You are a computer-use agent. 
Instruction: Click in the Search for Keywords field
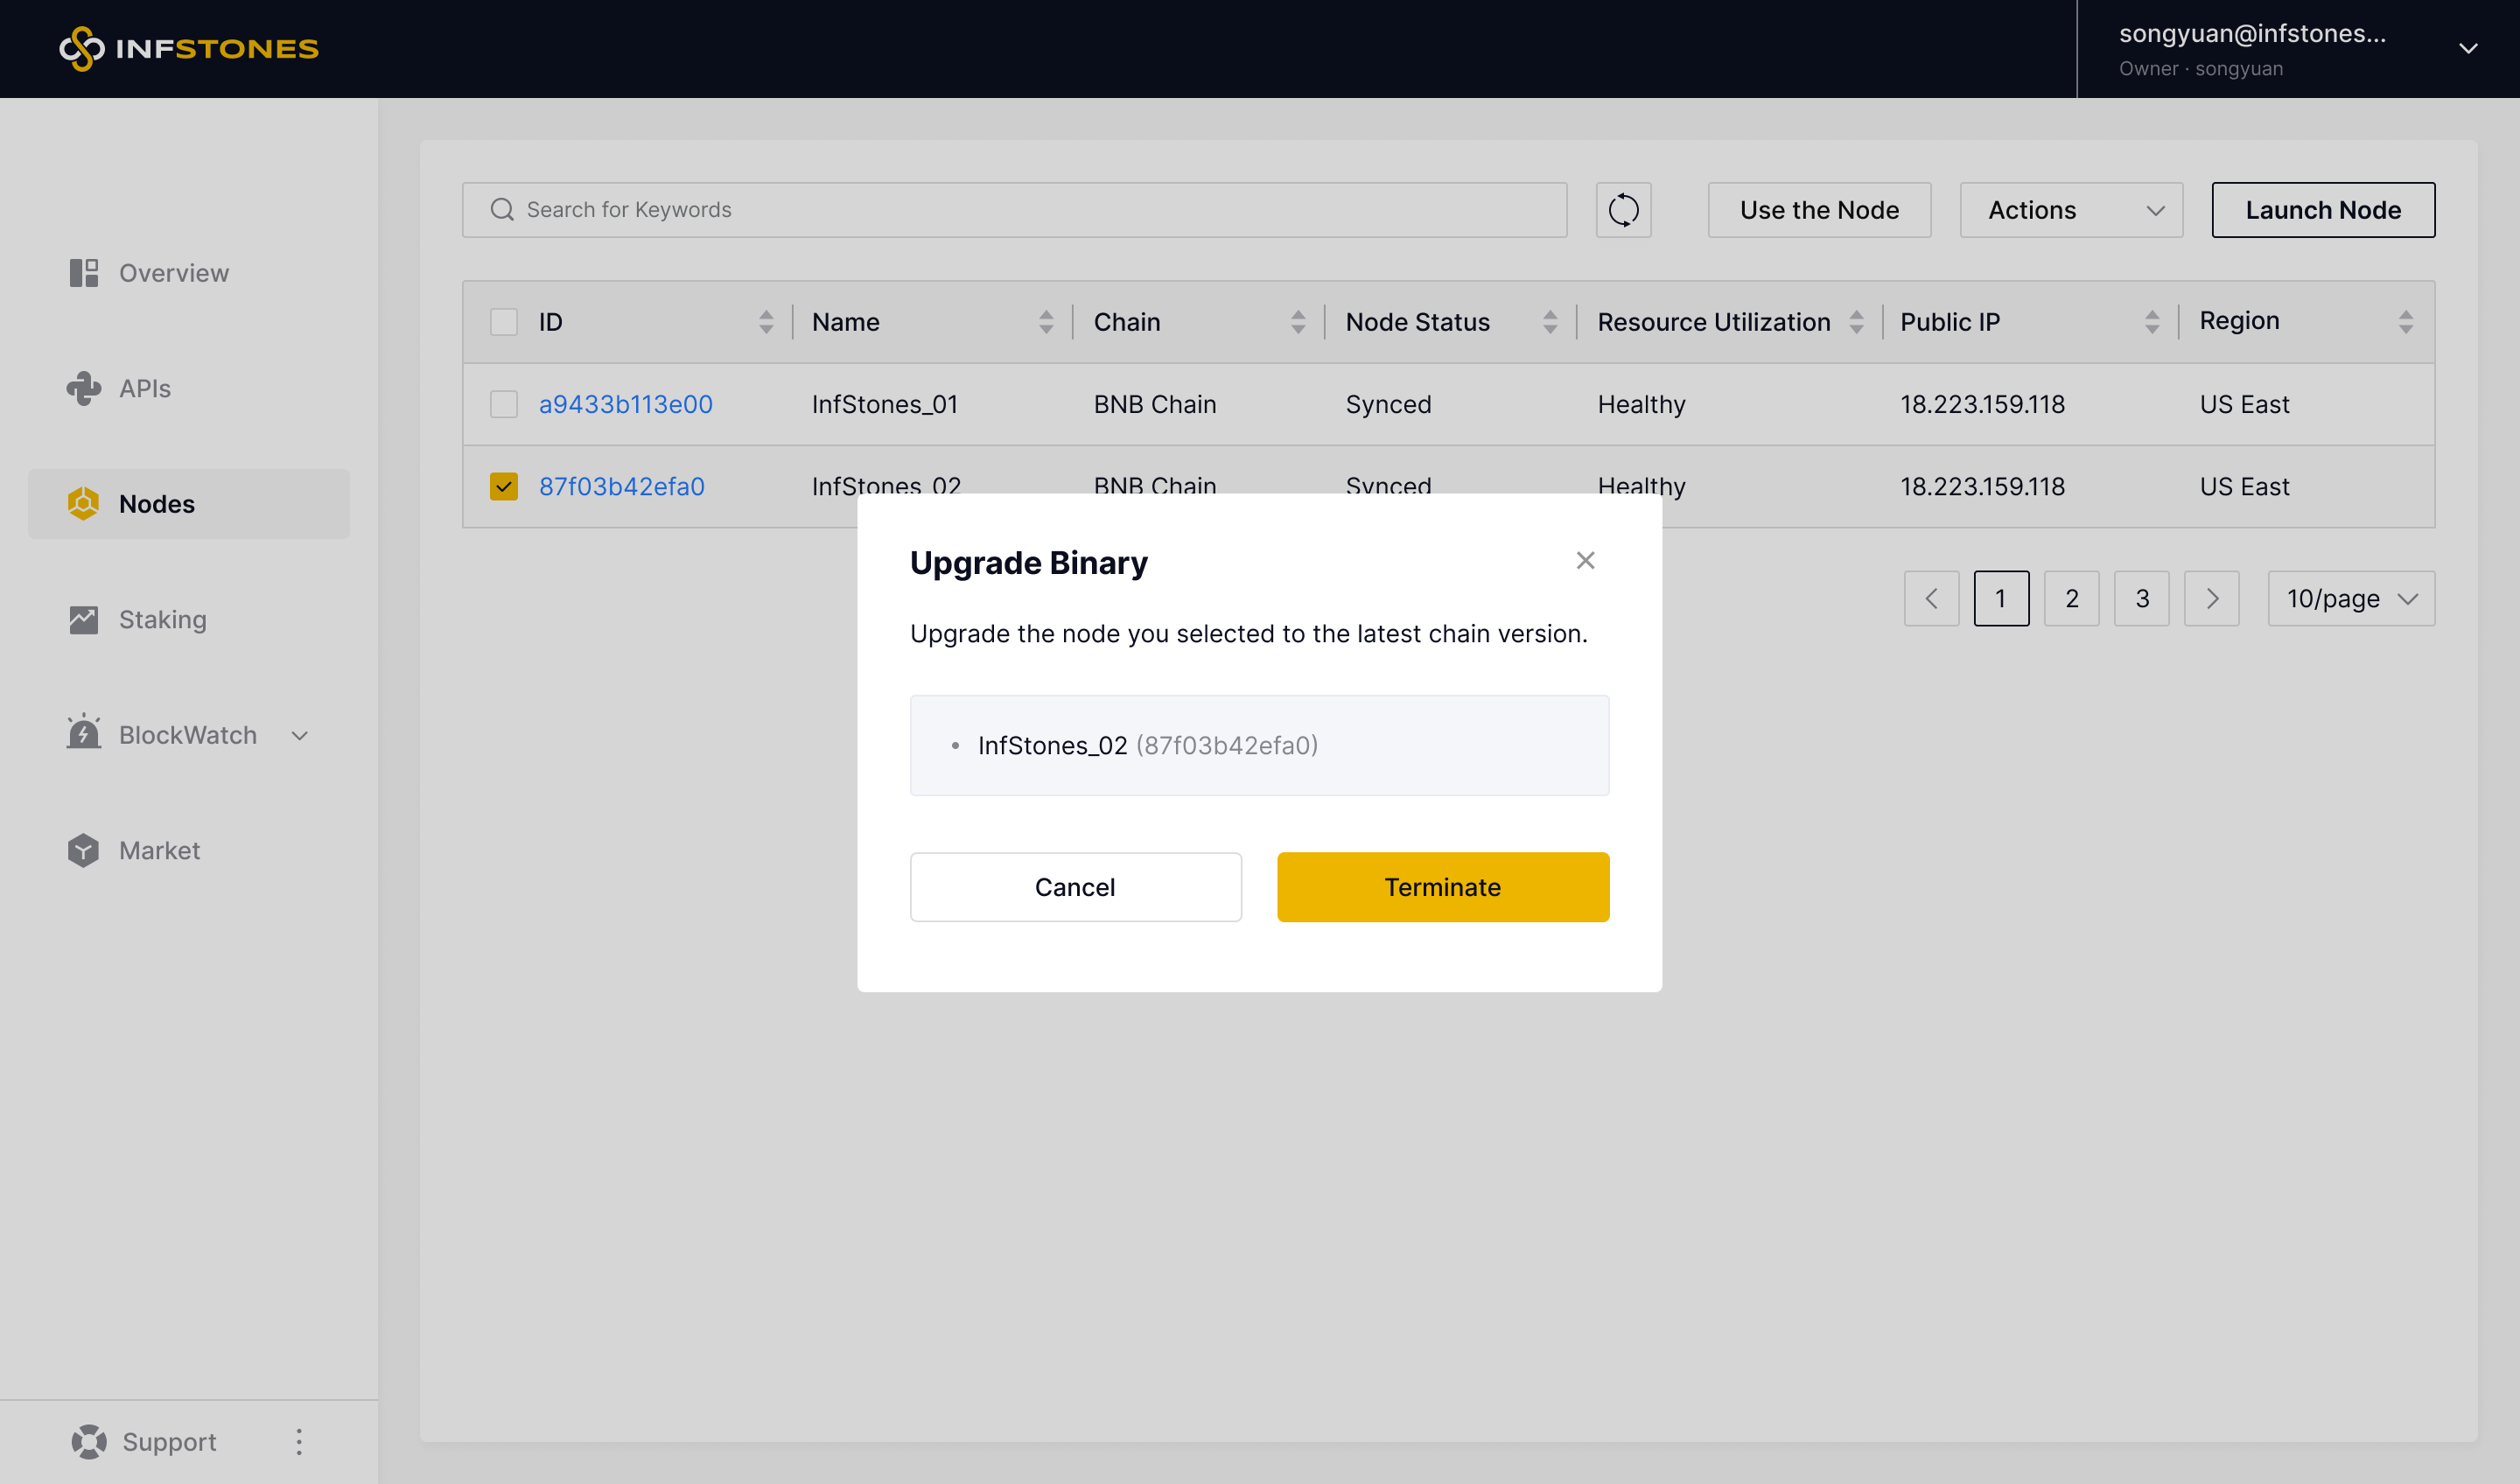coord(1014,210)
